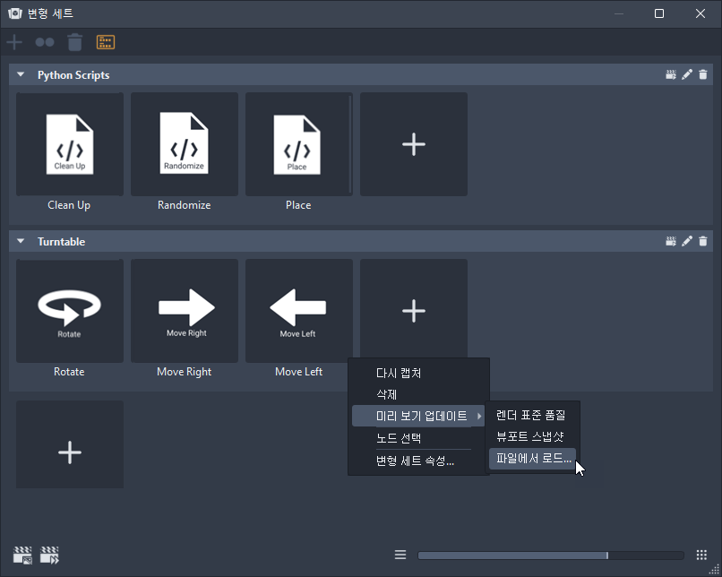Image resolution: width=722 pixels, height=577 pixels.
Task: Maximize the 변형 세트 window
Action: (659, 13)
